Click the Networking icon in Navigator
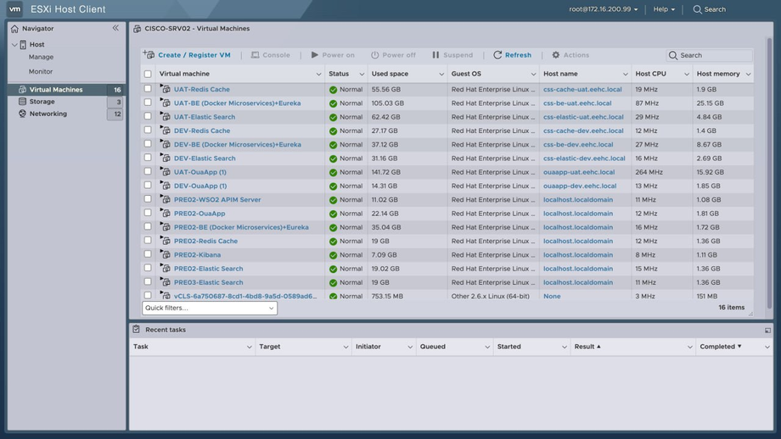The image size is (781, 439). click(22, 114)
